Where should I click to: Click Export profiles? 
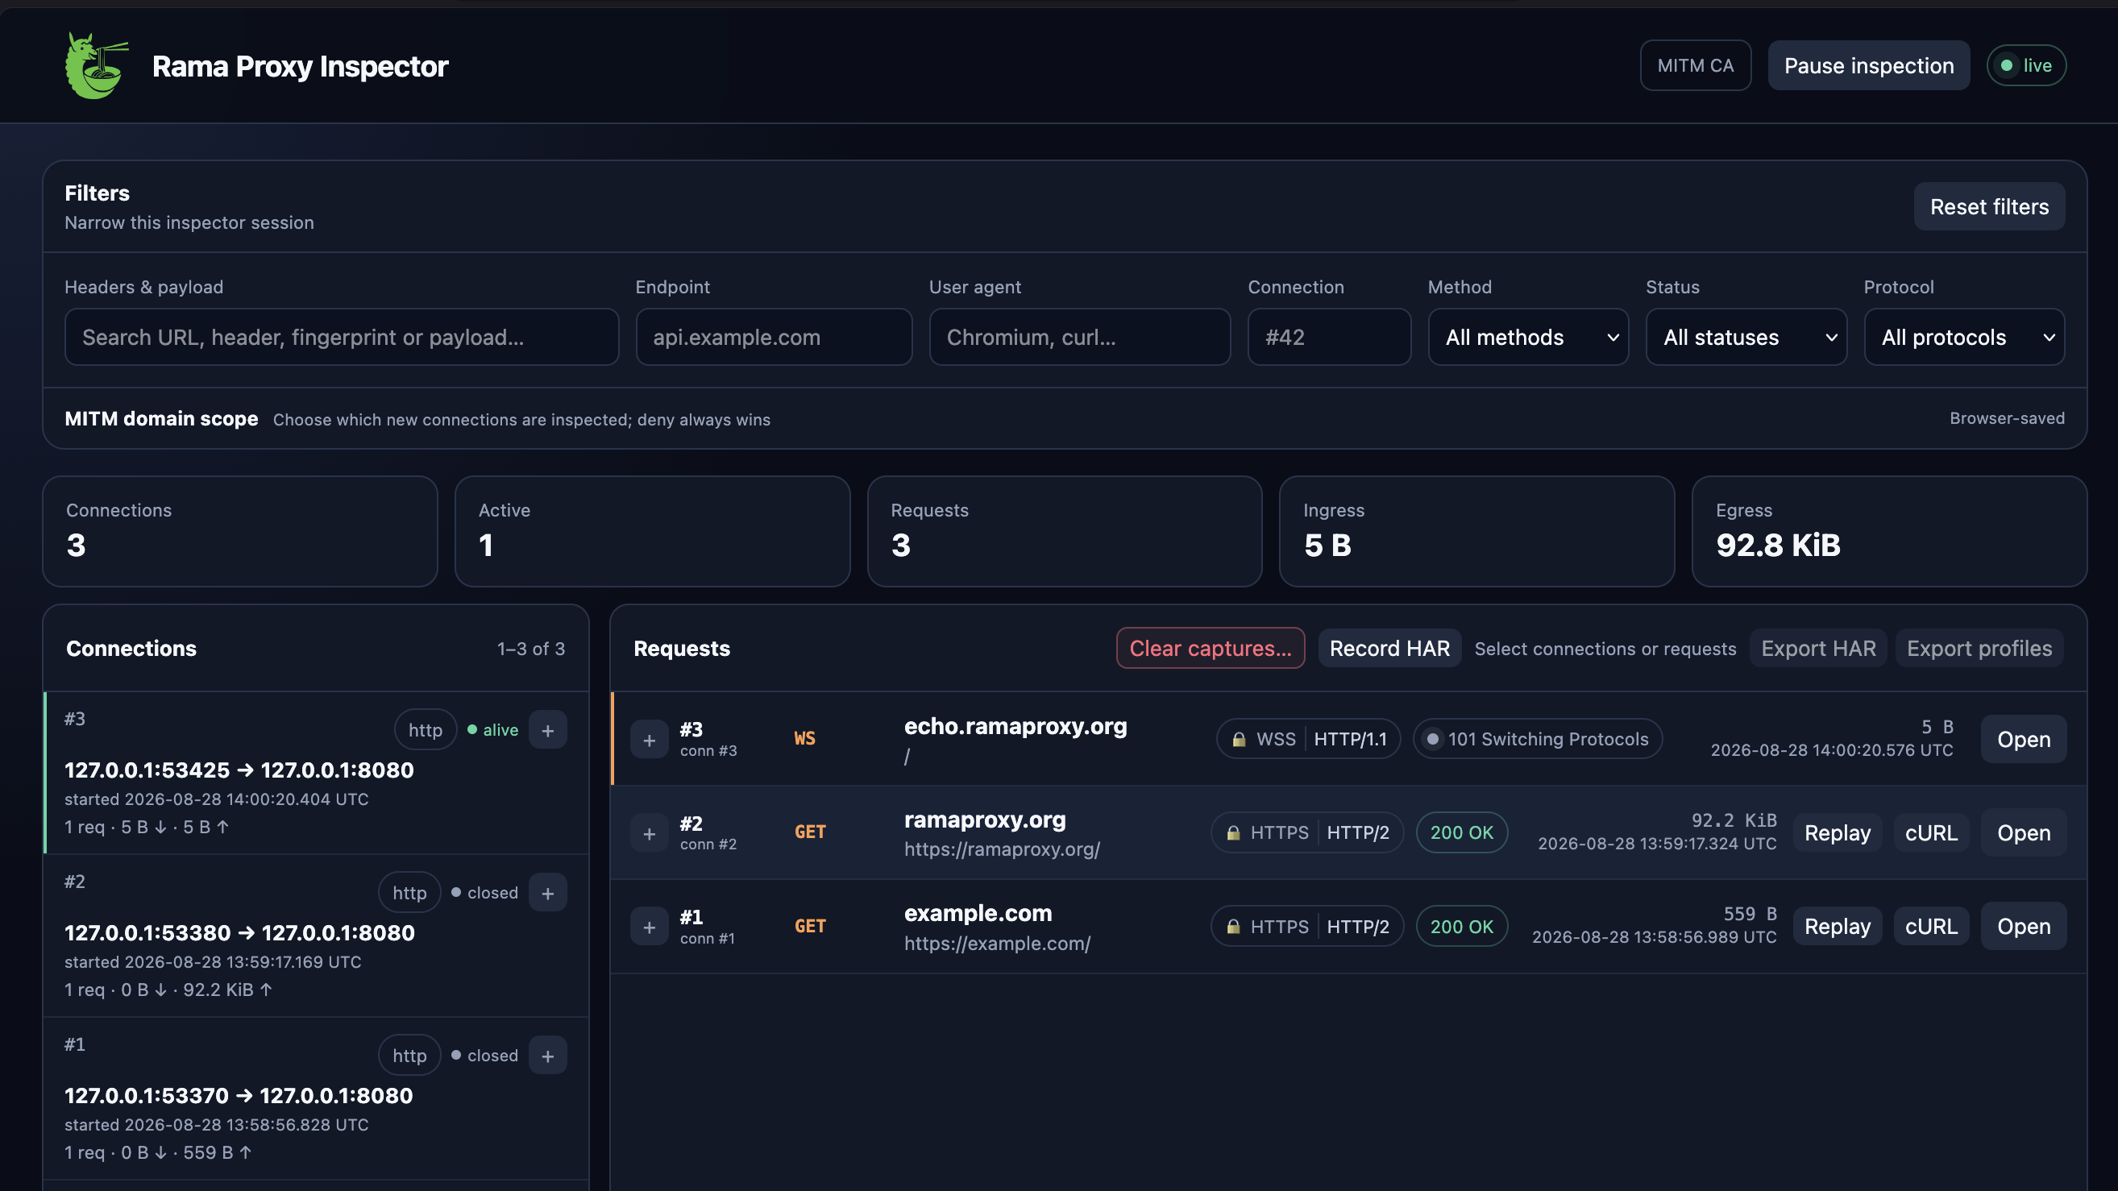tap(1979, 649)
